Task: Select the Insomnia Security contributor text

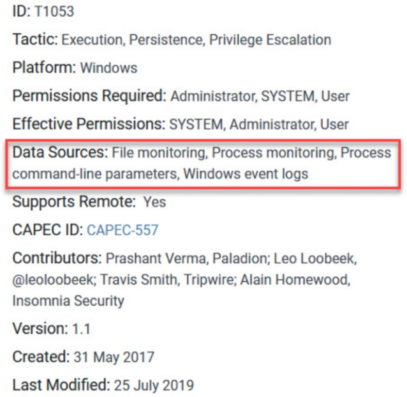Action: coord(68,300)
